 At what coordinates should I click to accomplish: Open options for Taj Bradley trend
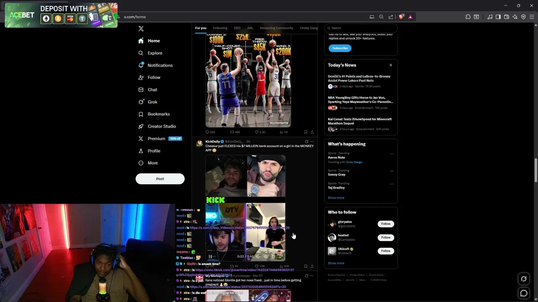click(x=392, y=184)
